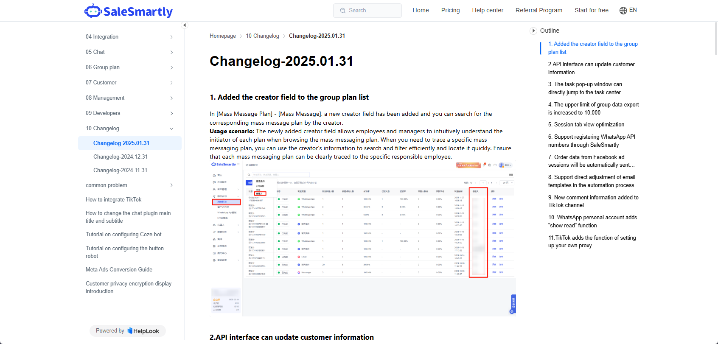The image size is (718, 344).
Task: Open Tutorial on configuring Coze bot
Action: pos(123,235)
